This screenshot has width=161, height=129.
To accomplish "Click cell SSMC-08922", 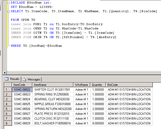I will pyautogui.click(x=22, y=90).
